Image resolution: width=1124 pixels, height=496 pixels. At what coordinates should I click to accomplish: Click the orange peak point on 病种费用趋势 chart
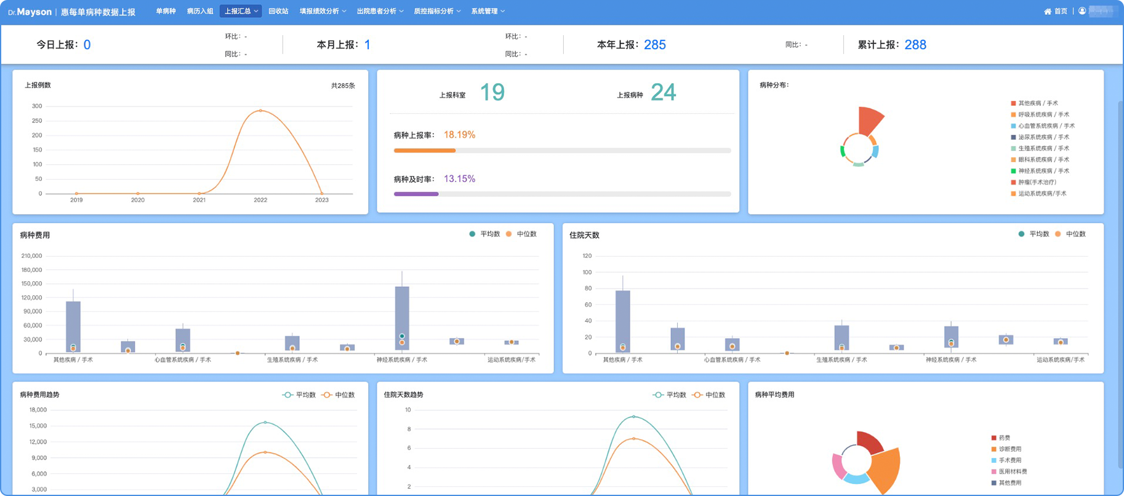(265, 452)
